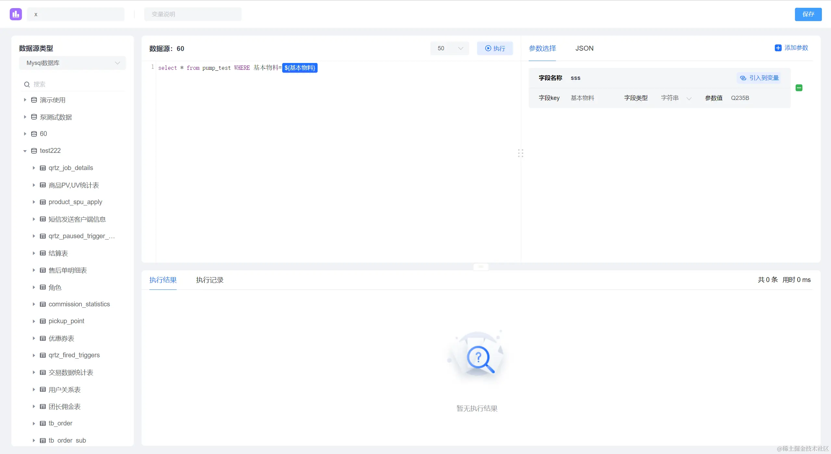
Task: Click the vertical splitter drag handle dots
Action: pyautogui.click(x=520, y=153)
